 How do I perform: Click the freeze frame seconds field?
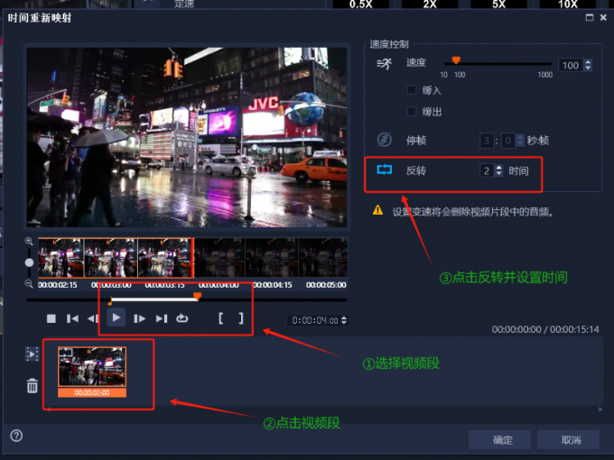tap(487, 141)
